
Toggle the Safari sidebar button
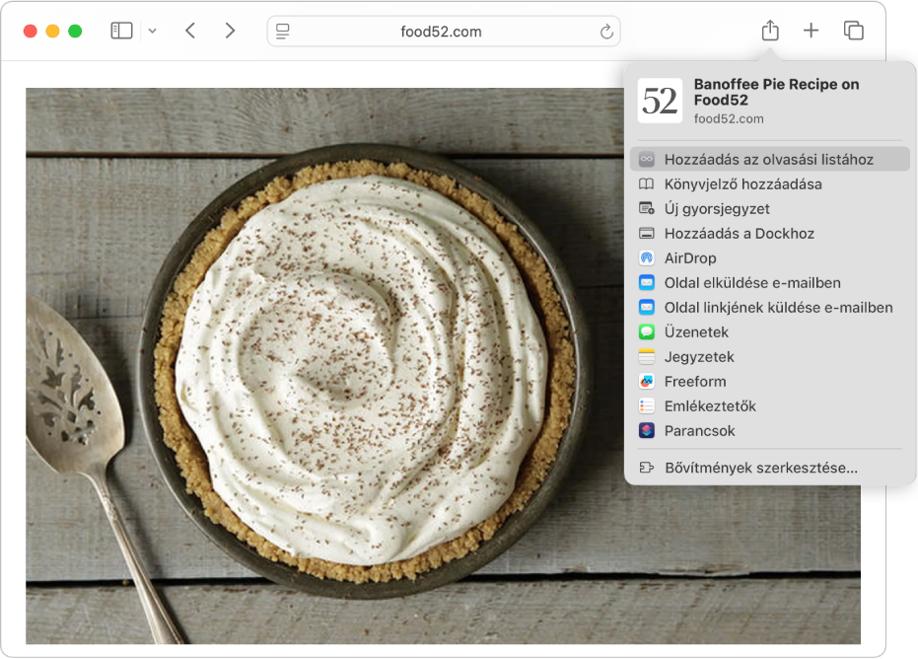pos(121,31)
